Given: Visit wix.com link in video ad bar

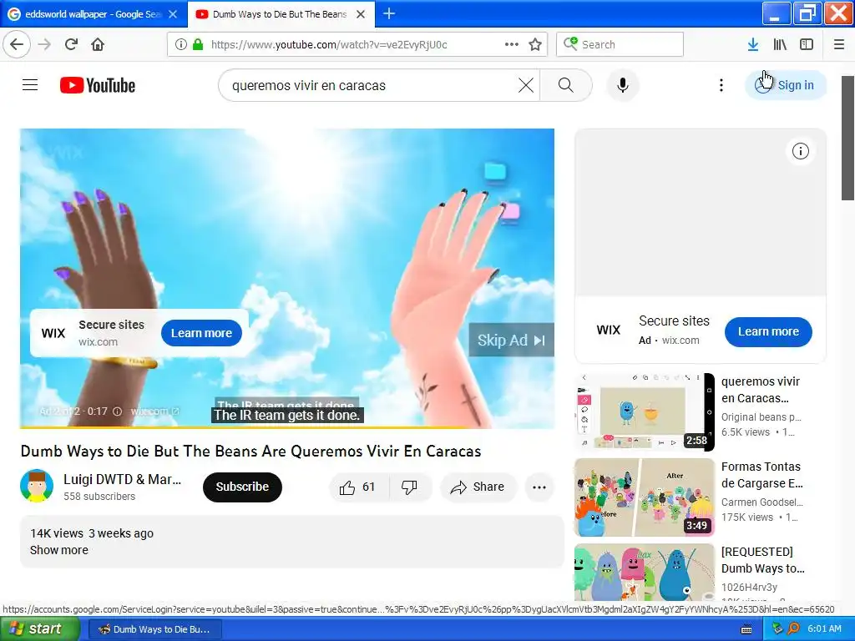Looking at the screenshot, I should [154, 411].
